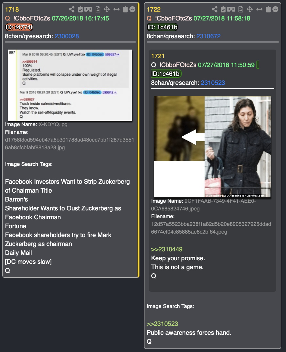The width and height of the screenshot is (286, 352).
Task: Click the Image Search Tags label in post 1718
Action: (x=29, y=164)
